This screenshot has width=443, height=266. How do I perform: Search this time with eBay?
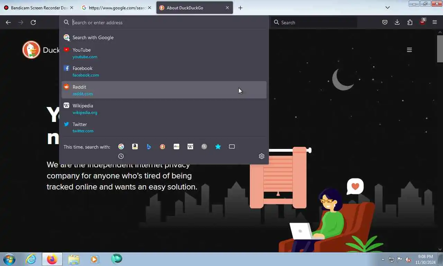click(x=177, y=147)
